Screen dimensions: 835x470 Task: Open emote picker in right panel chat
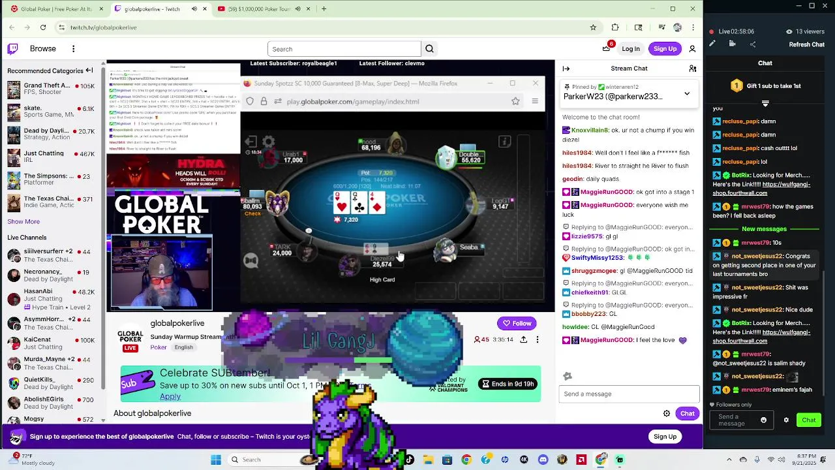(763, 420)
